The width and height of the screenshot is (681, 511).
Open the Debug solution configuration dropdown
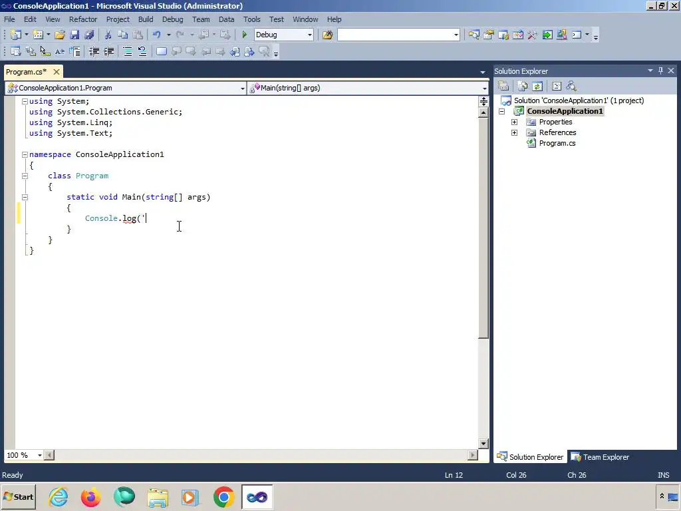click(310, 35)
